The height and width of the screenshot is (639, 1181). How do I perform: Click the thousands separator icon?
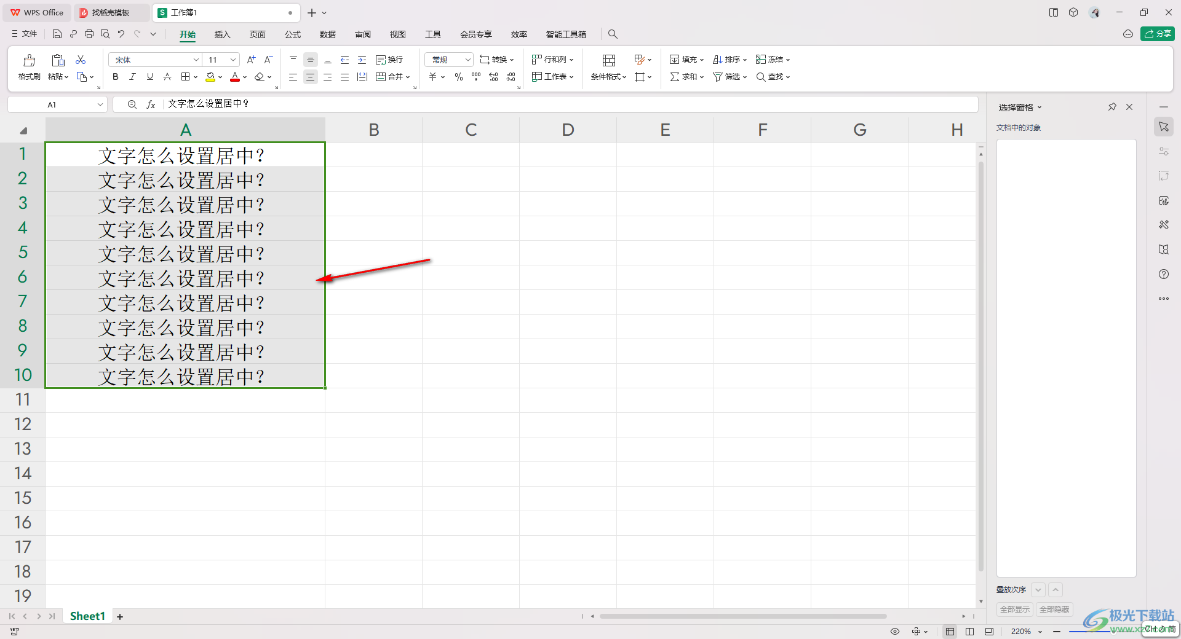pyautogui.click(x=476, y=77)
